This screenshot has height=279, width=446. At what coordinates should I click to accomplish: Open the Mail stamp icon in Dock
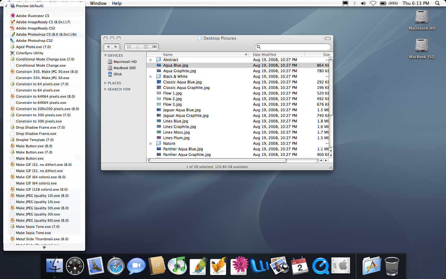point(95,266)
